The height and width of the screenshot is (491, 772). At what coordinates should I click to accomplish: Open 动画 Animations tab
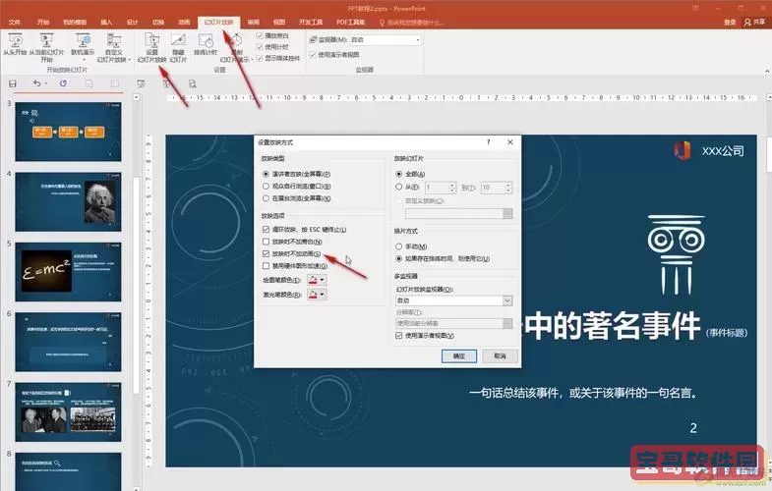coord(184,23)
